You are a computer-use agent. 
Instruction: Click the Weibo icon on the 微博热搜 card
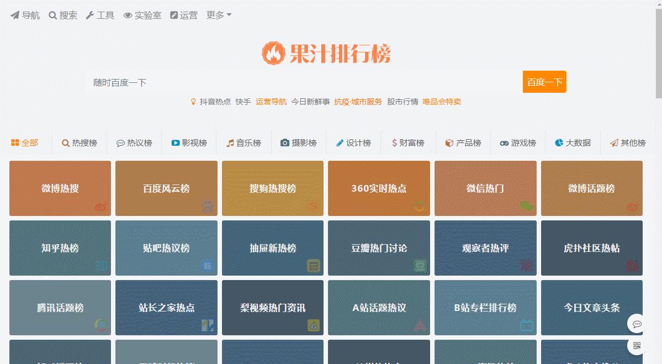click(100, 206)
